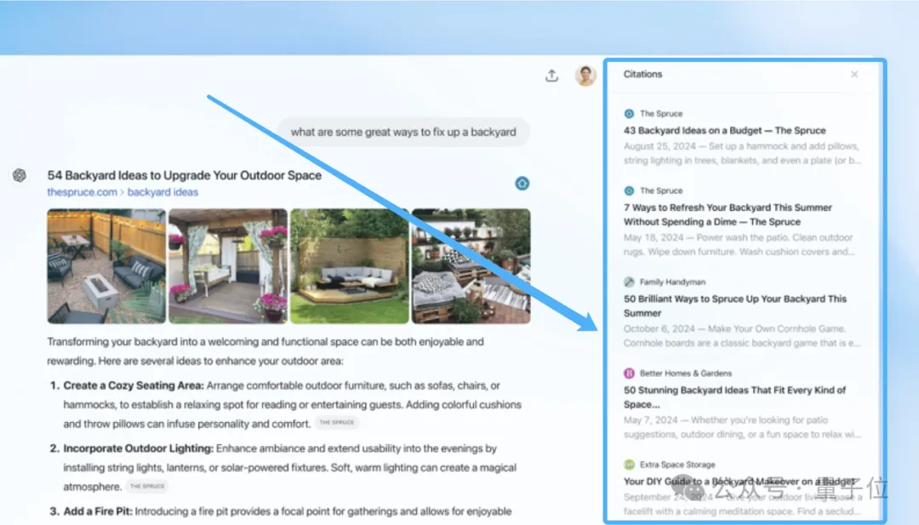The height and width of the screenshot is (525, 919).
Task: Click The Spruce favicon above 7 Ways to Refresh
Action: (x=629, y=191)
